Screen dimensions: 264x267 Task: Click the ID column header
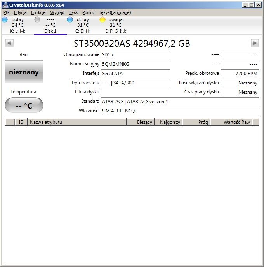[x=21, y=122]
